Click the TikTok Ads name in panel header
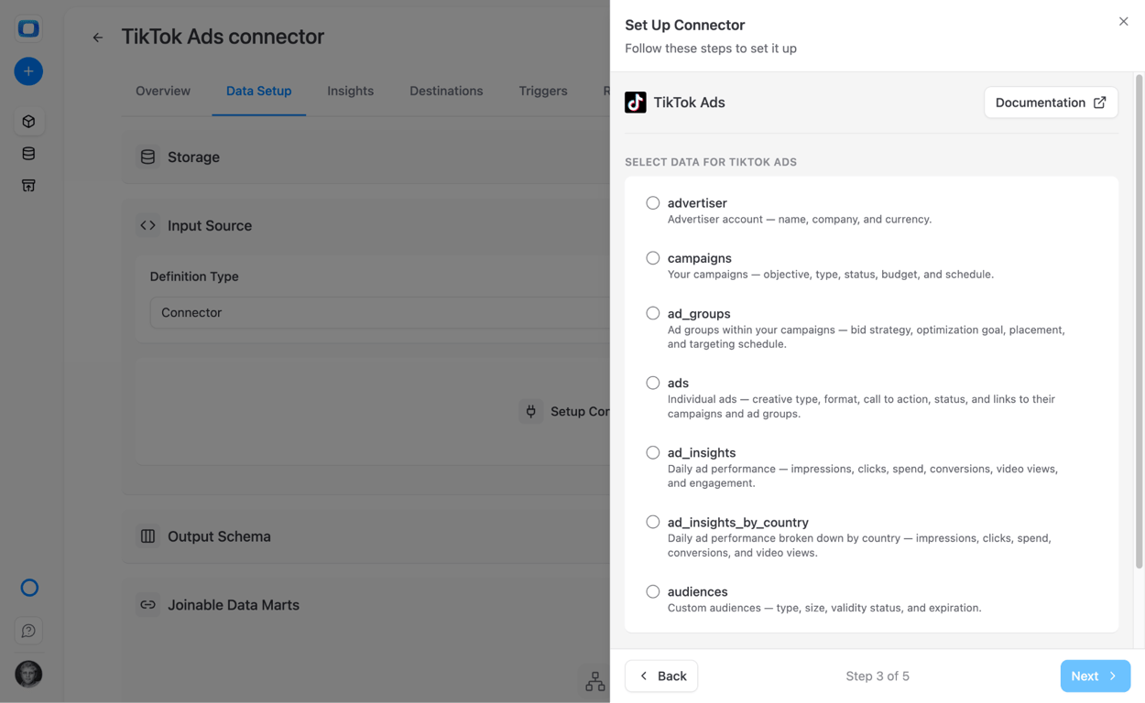The image size is (1145, 703). coord(689,103)
